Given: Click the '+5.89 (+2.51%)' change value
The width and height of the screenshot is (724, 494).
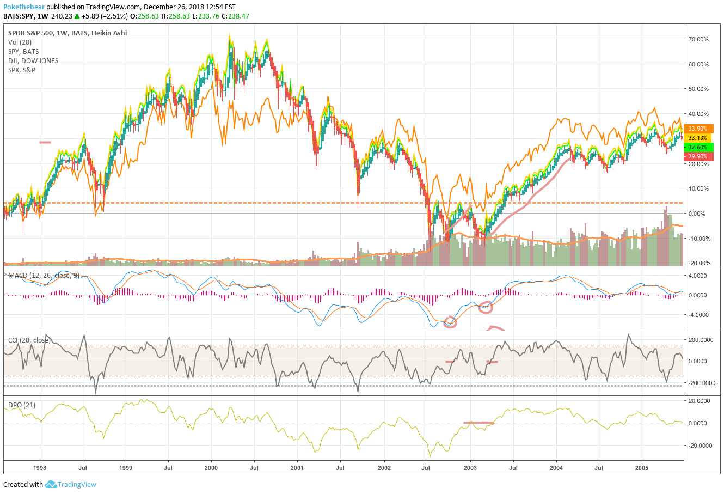Looking at the screenshot, I should (106, 16).
